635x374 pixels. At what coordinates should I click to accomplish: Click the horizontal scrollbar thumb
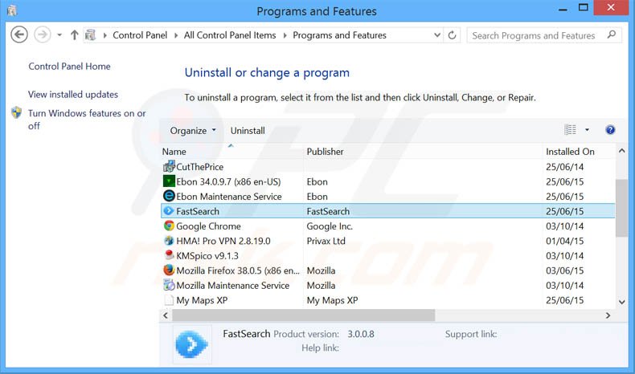coord(303,315)
